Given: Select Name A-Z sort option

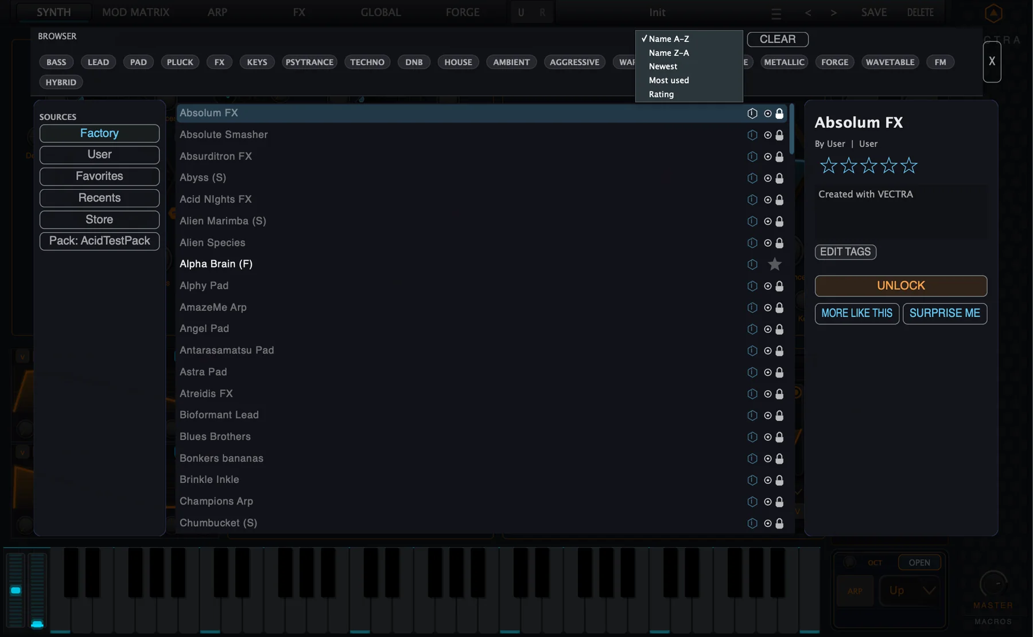Looking at the screenshot, I should pos(689,39).
